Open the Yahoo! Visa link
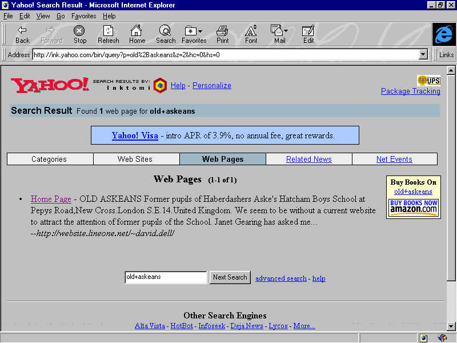The image size is (457, 343). click(x=135, y=135)
